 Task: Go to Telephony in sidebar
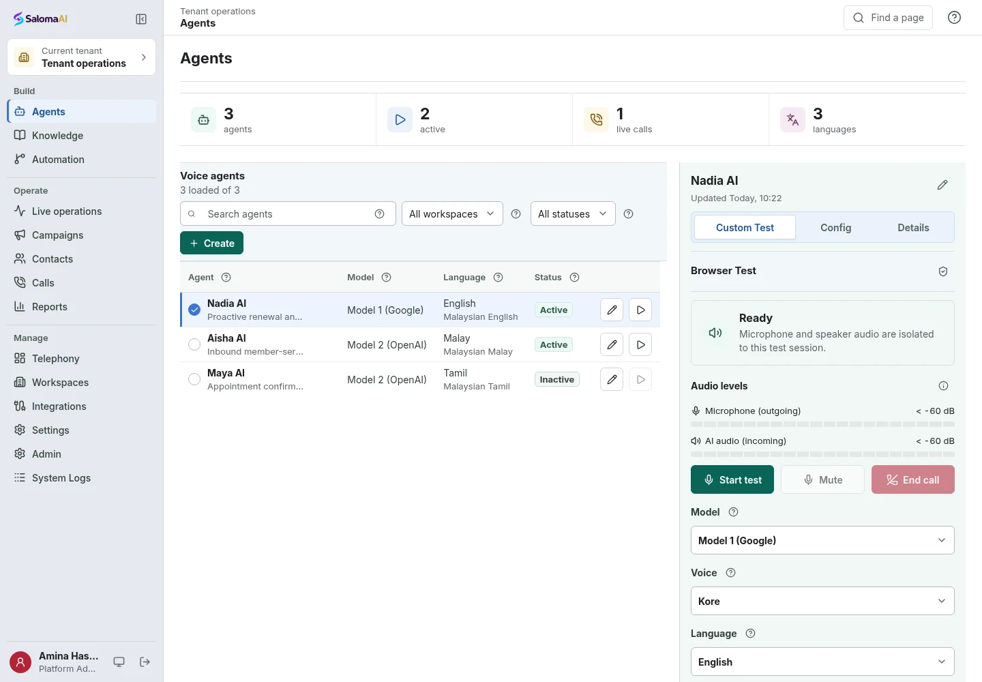click(x=81, y=358)
